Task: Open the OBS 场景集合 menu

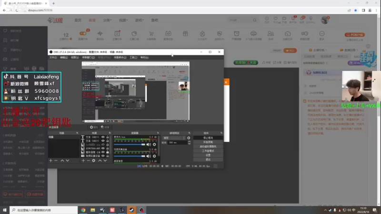Action: pyautogui.click(x=120, y=58)
